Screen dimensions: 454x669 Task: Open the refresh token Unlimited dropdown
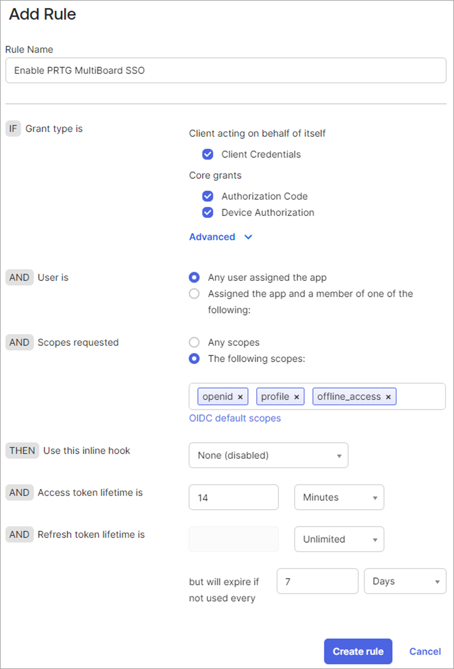pyautogui.click(x=340, y=539)
